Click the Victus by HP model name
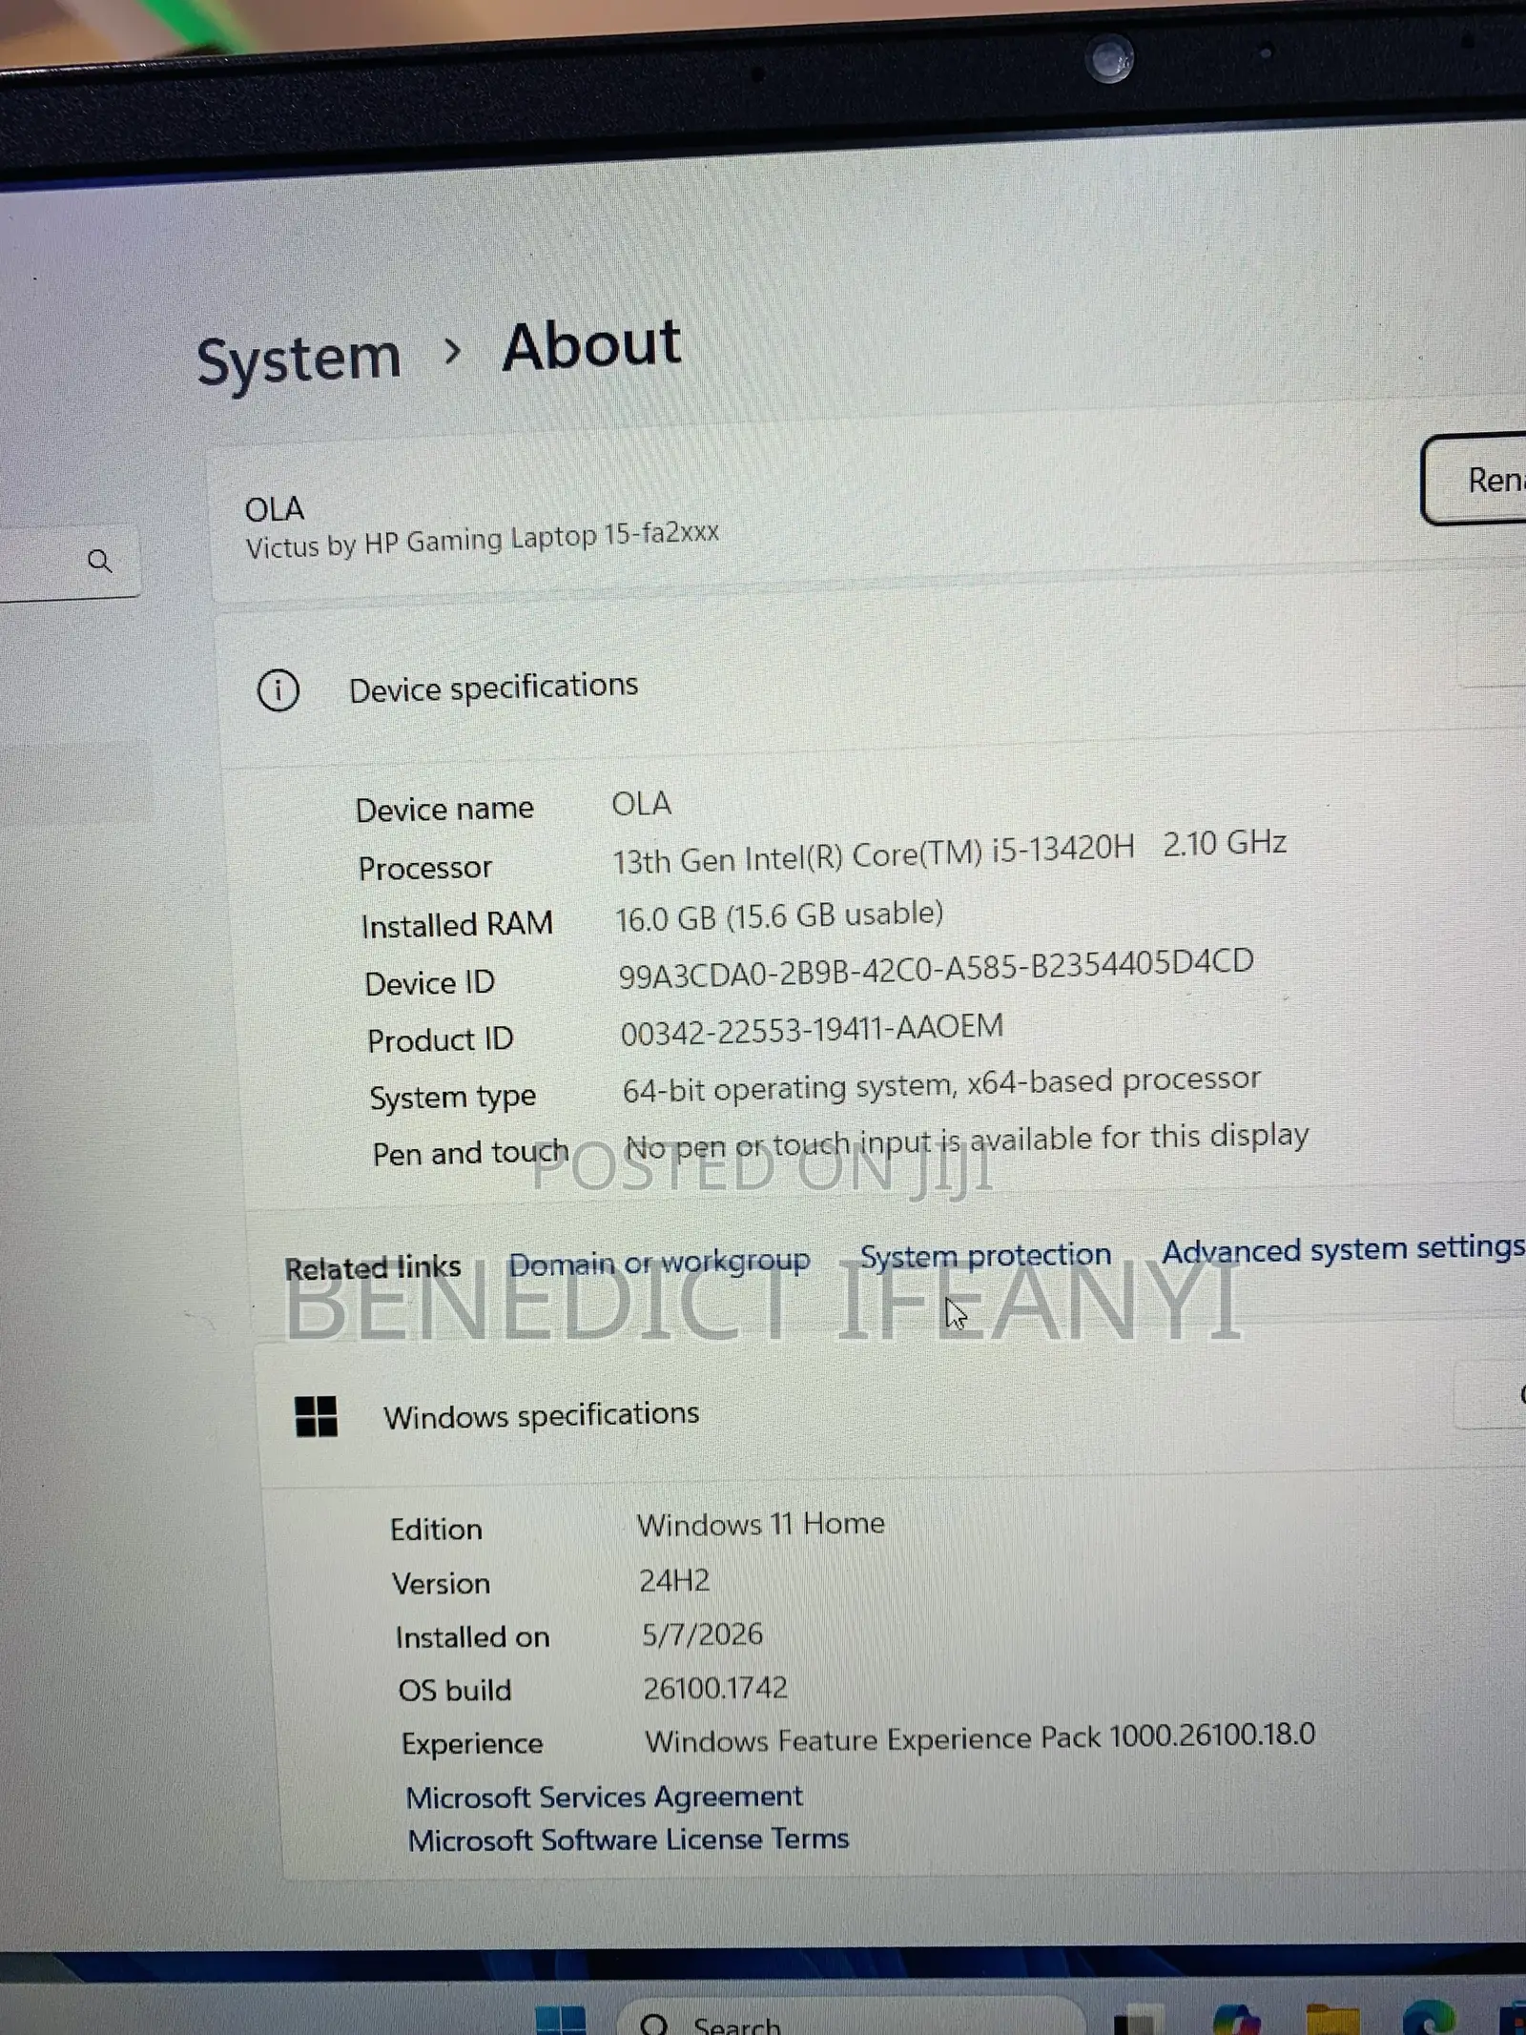 (x=482, y=540)
